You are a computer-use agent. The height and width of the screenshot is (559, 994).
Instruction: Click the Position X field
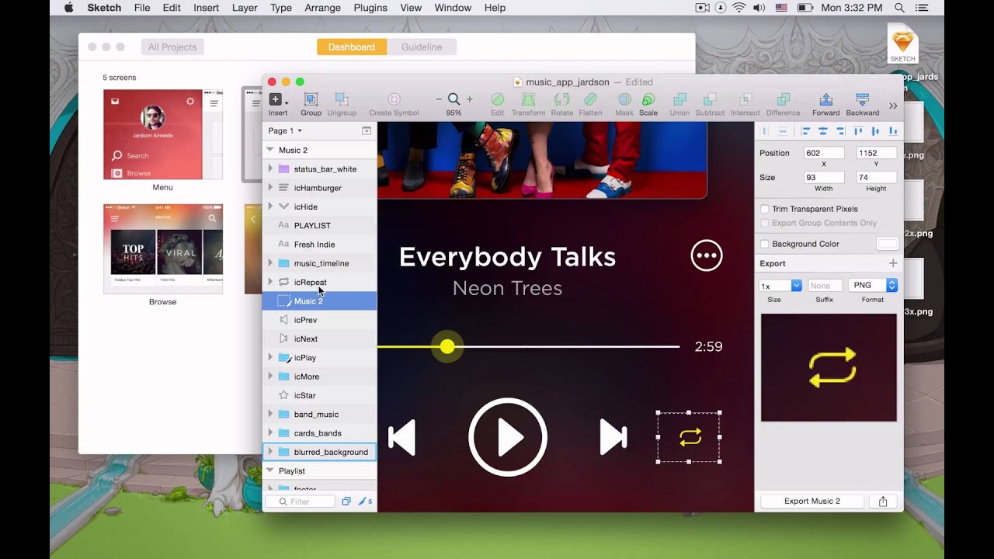(824, 153)
